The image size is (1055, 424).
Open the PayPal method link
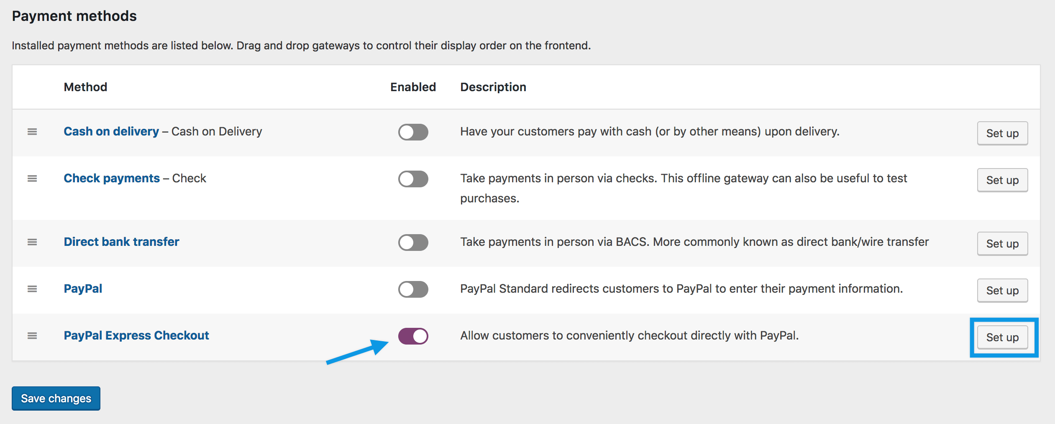coord(83,289)
